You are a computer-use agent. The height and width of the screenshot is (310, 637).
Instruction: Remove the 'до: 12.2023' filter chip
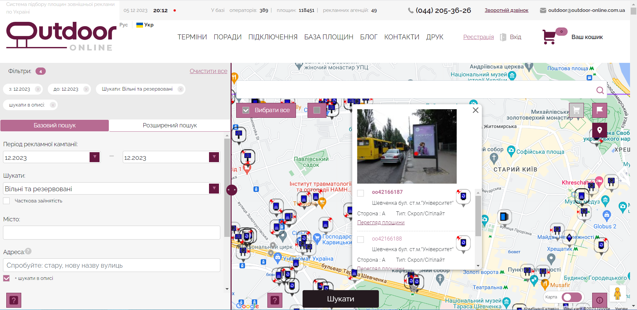[86, 89]
